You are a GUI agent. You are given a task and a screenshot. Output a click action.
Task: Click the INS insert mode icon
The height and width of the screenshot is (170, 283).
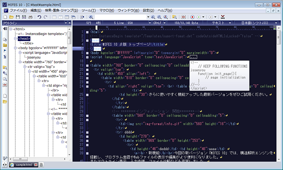coord(222,17)
